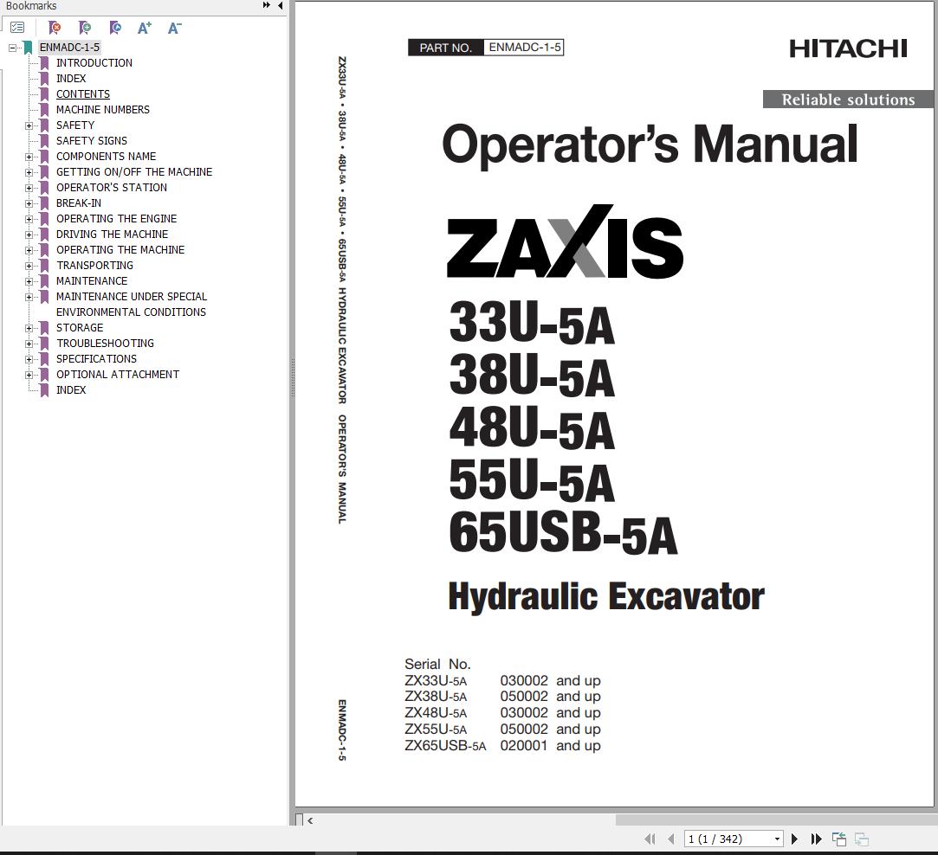Click the next view navigation icon
The width and height of the screenshot is (938, 855).
862,839
